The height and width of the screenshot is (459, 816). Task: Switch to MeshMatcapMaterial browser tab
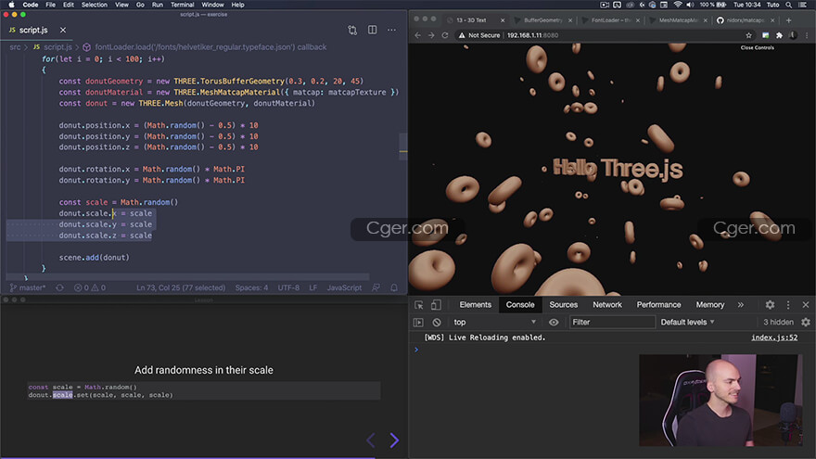pyautogui.click(x=678, y=20)
